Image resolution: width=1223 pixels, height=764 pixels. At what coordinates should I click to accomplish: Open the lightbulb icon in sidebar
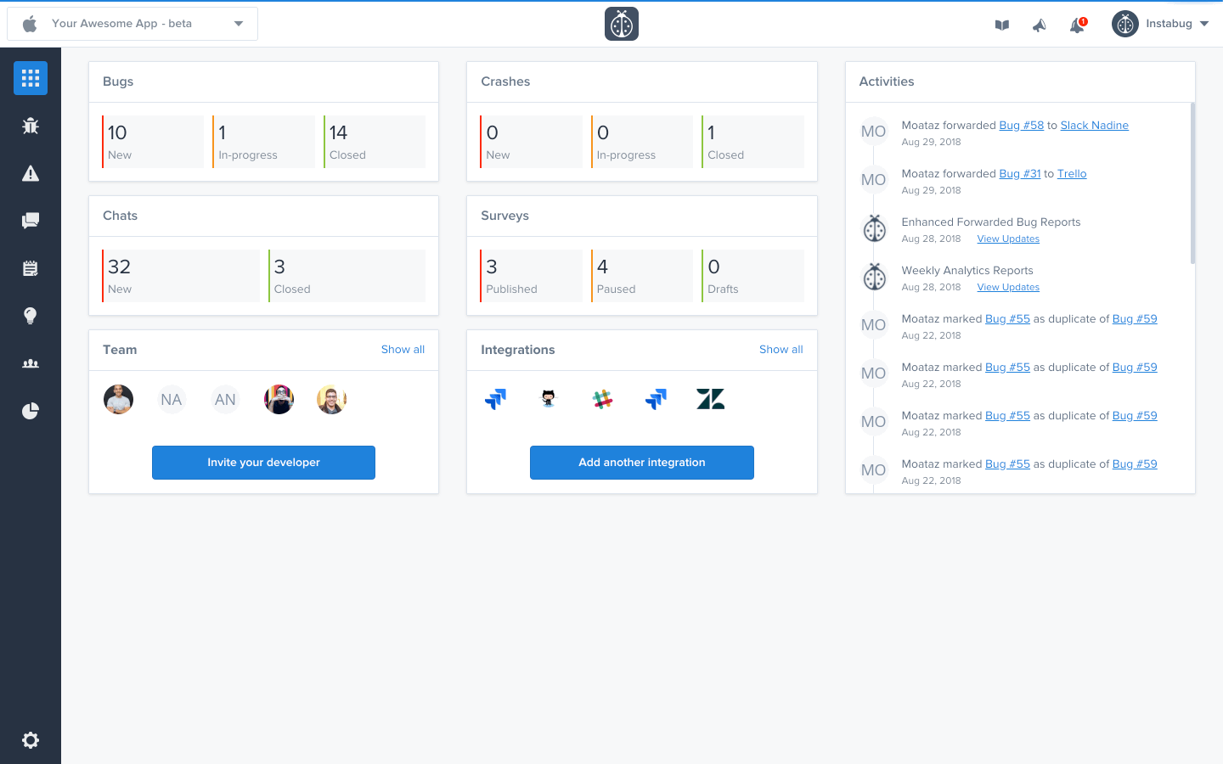(x=31, y=316)
